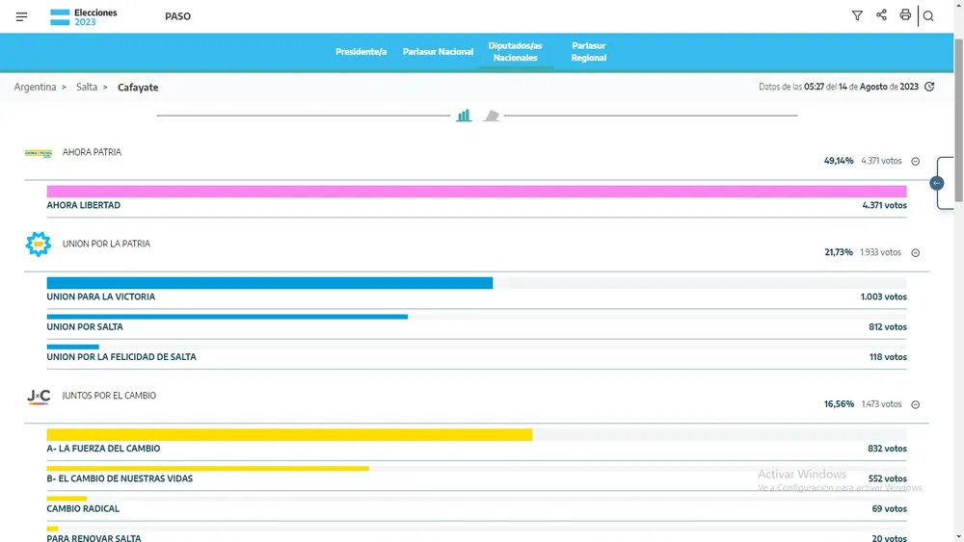Click the filter funnel icon
The width and height of the screenshot is (964, 542).
857,15
